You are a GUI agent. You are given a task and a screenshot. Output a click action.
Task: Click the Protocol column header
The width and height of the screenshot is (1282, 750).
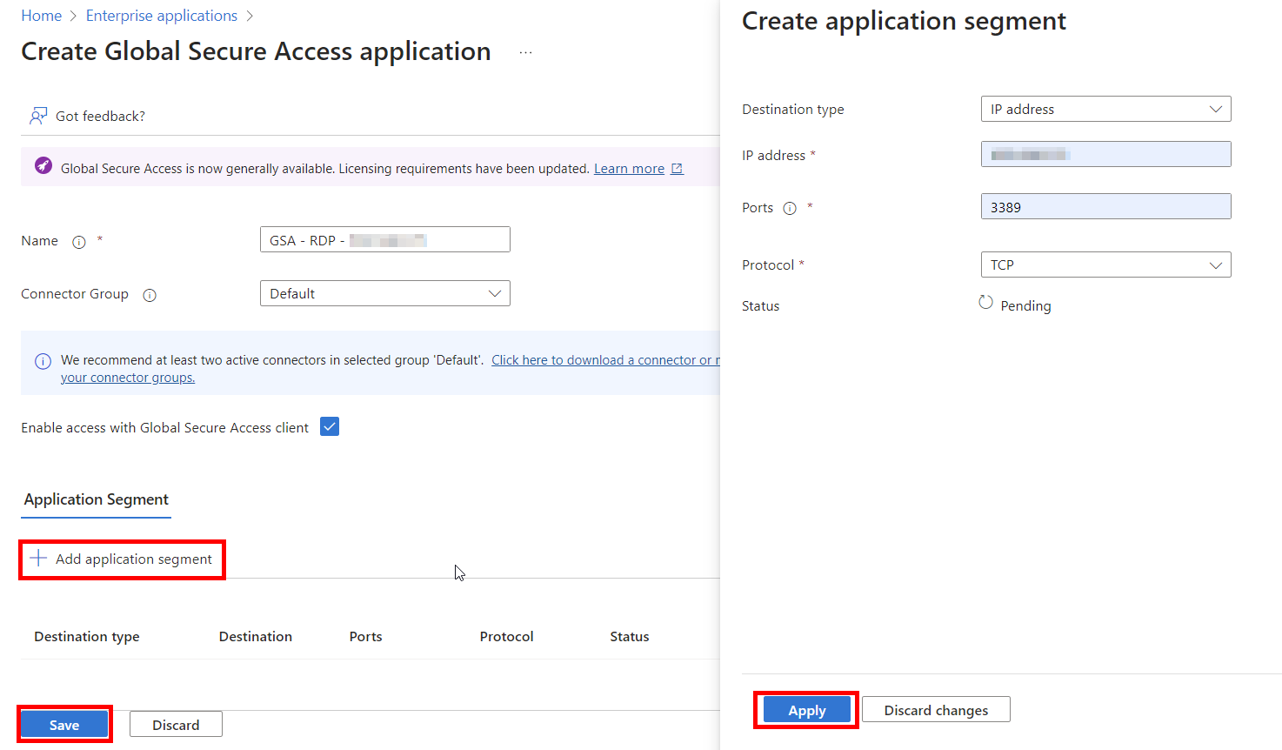(x=507, y=637)
